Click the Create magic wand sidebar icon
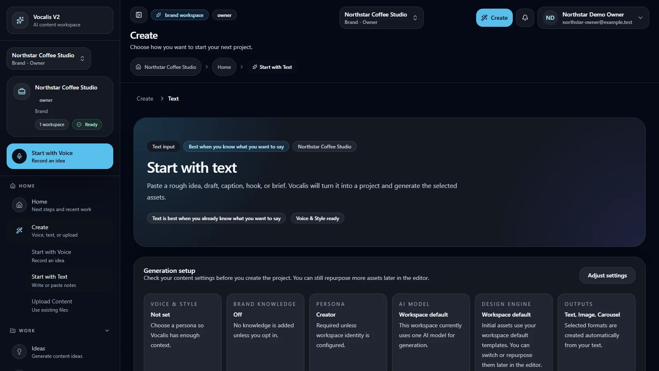659x371 pixels. [x=19, y=230]
